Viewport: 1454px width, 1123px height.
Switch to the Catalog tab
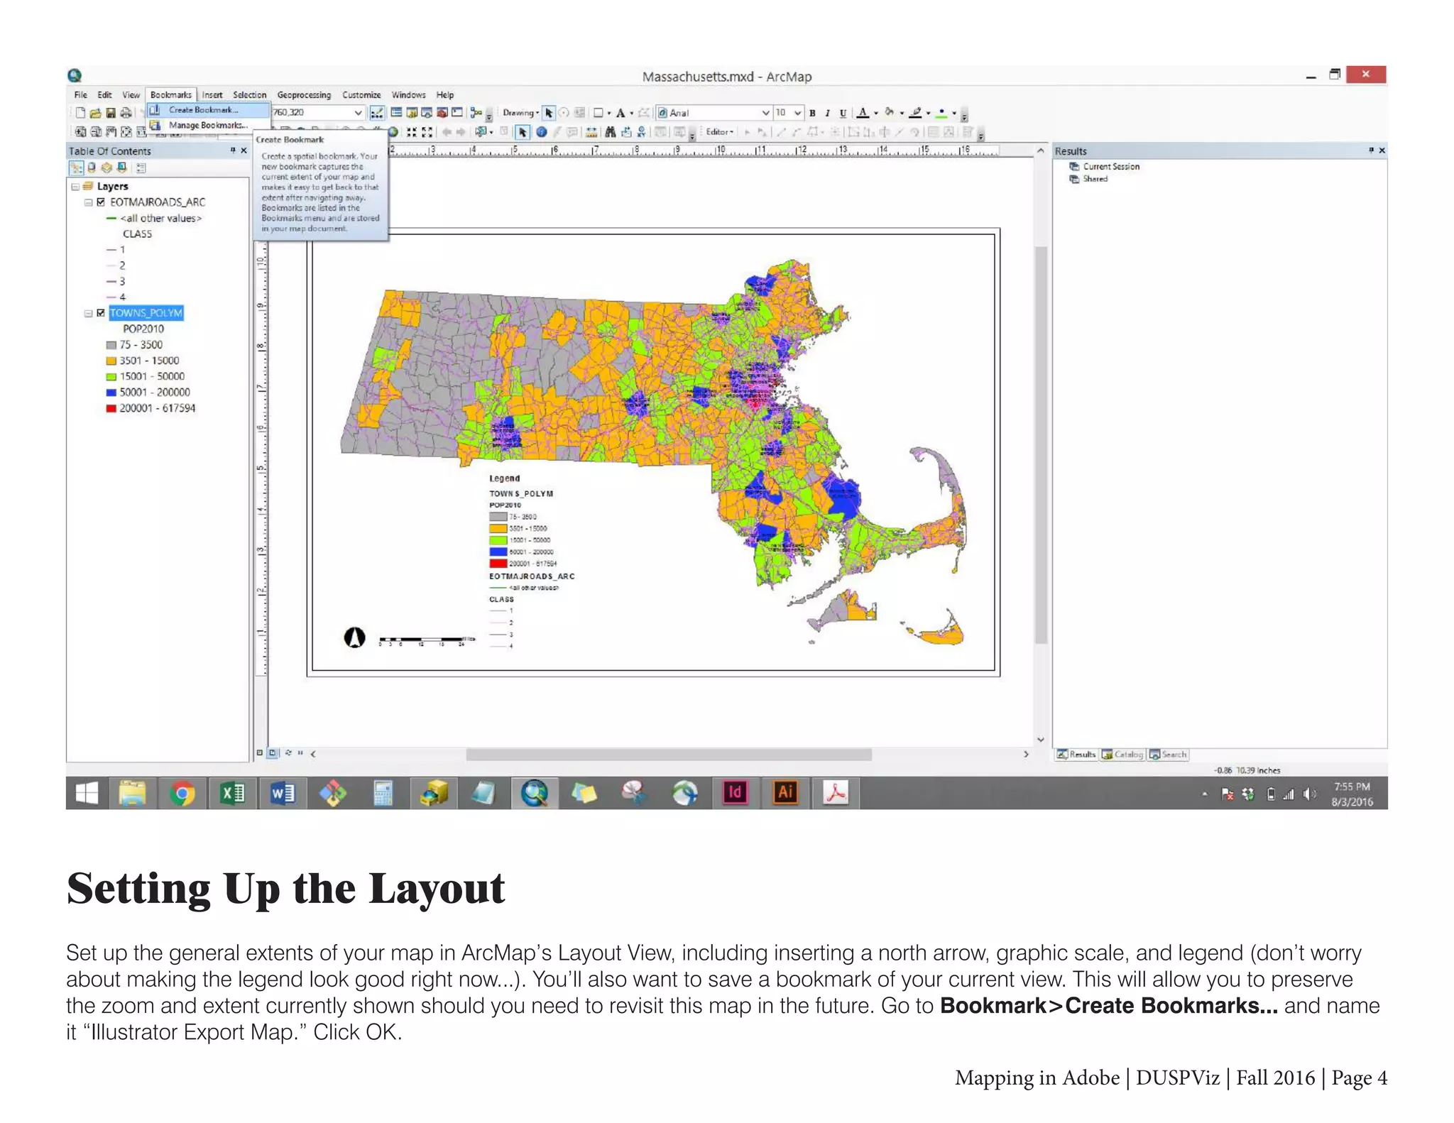coord(1122,755)
